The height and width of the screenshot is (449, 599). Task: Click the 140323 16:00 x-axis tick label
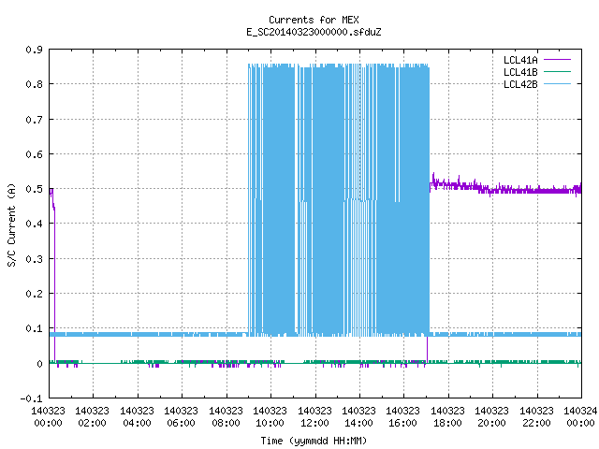point(402,416)
